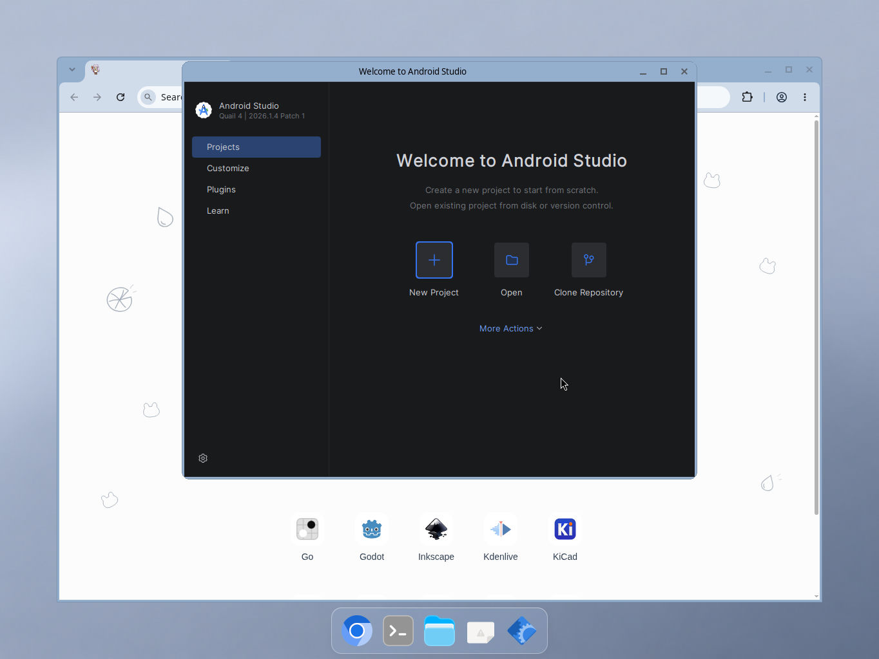The image size is (879, 659).
Task: Click the browser reload button
Action: pos(121,97)
